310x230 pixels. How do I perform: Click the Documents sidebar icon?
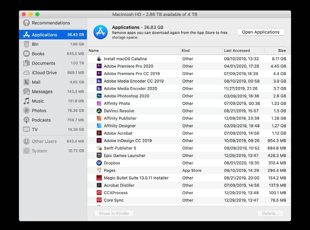(26, 63)
